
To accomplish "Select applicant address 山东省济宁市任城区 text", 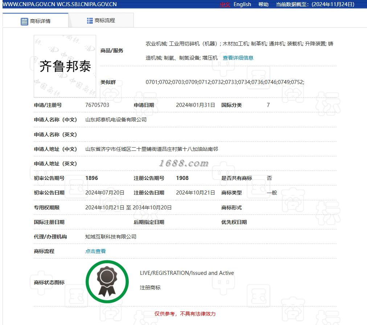I will pyautogui.click(x=152, y=149).
